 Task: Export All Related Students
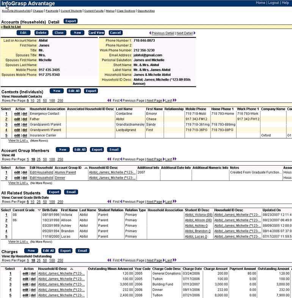pos(54,192)
